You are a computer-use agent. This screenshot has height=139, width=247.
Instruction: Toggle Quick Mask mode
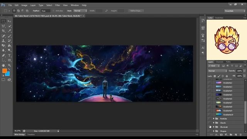(3, 80)
